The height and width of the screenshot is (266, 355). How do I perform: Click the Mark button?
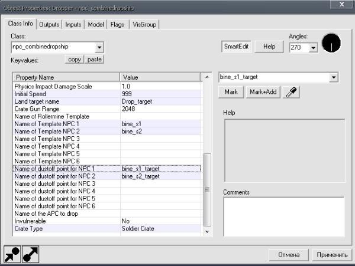click(231, 92)
